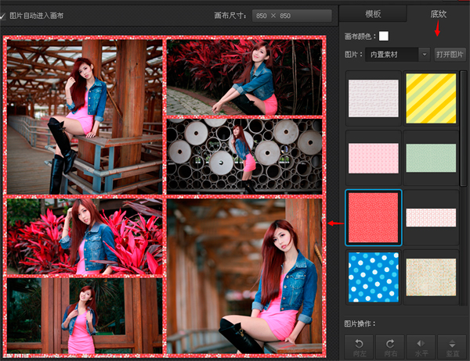Rotate image left with 向左 icon
The height and width of the screenshot is (361, 470).
359,347
